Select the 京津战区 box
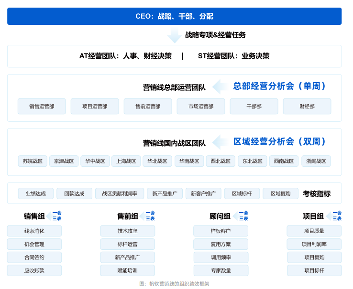353x289 pixels. (x=64, y=161)
